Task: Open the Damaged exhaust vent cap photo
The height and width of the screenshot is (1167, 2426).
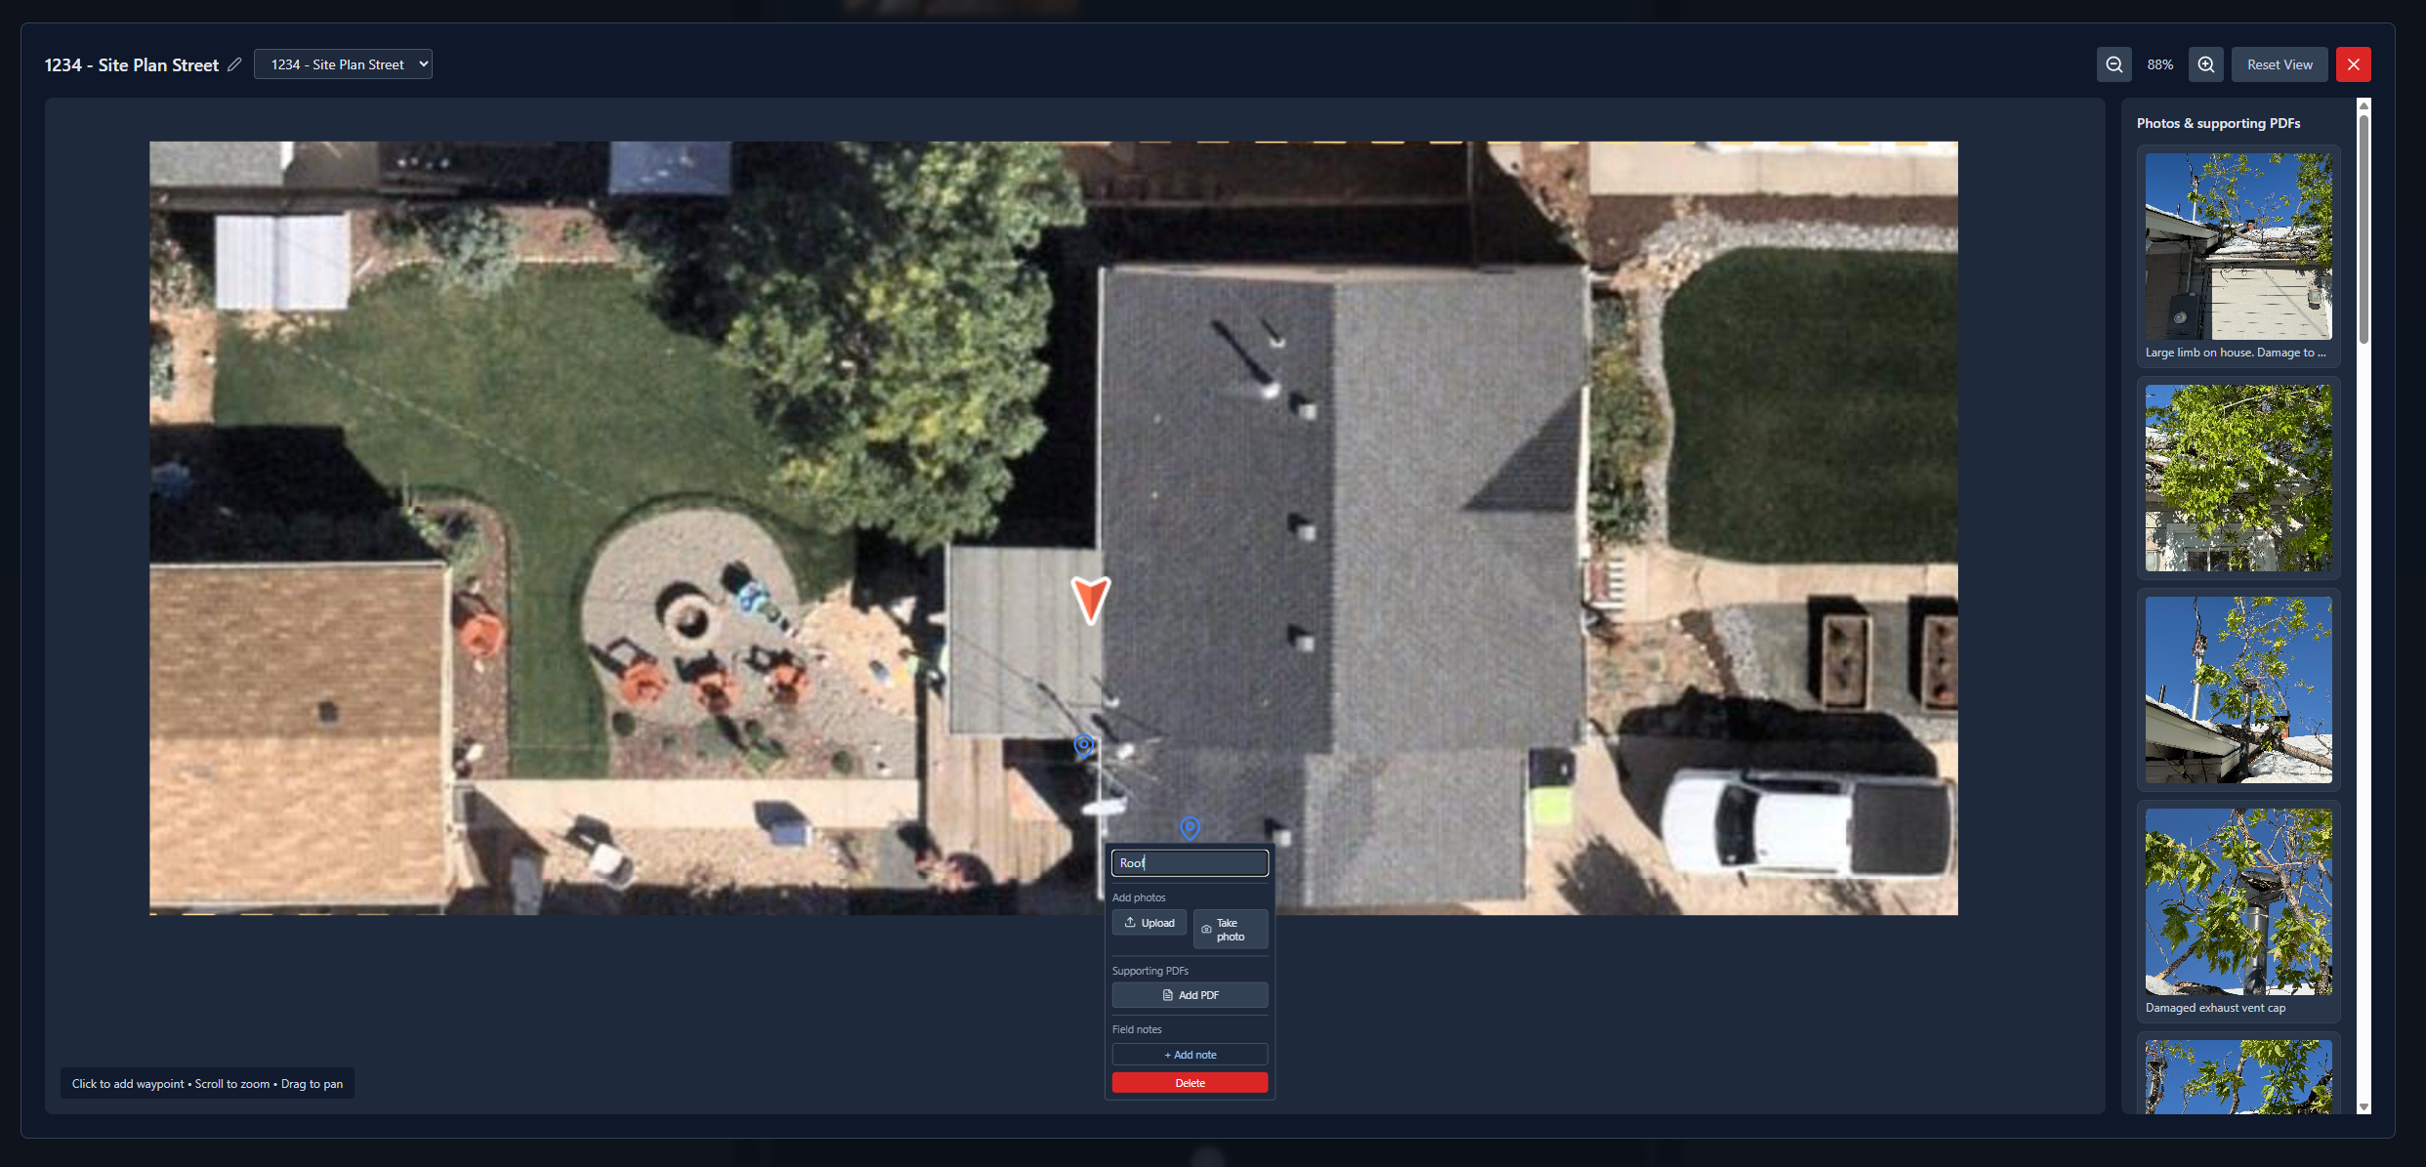Action: click(2238, 901)
